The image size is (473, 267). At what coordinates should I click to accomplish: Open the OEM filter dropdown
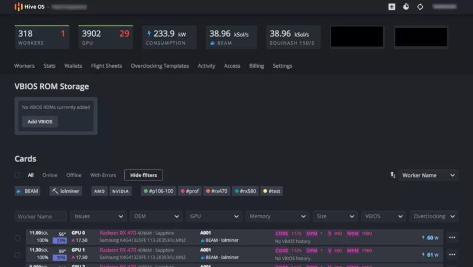156,216
